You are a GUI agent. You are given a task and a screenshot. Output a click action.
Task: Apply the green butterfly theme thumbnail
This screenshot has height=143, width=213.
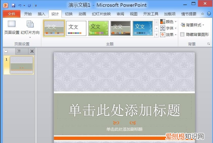[x=98, y=28]
